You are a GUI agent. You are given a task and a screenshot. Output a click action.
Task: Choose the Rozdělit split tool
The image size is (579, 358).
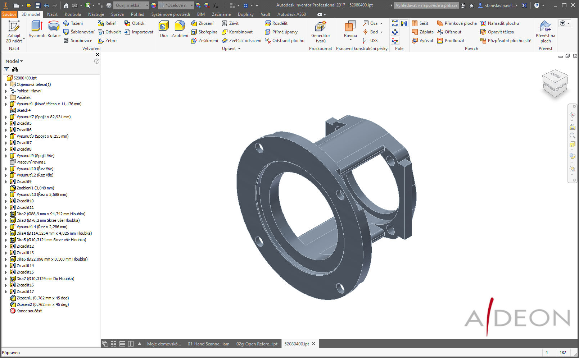[x=276, y=23]
